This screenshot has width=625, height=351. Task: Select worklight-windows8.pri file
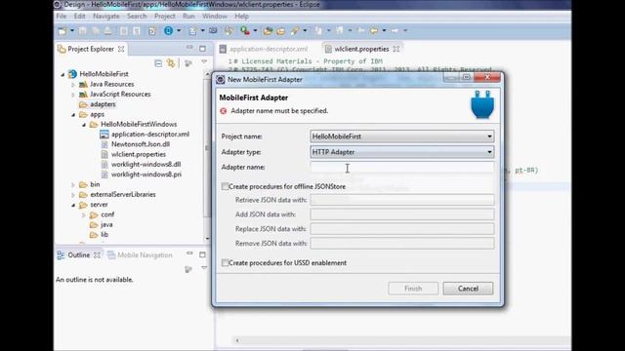pyautogui.click(x=146, y=175)
